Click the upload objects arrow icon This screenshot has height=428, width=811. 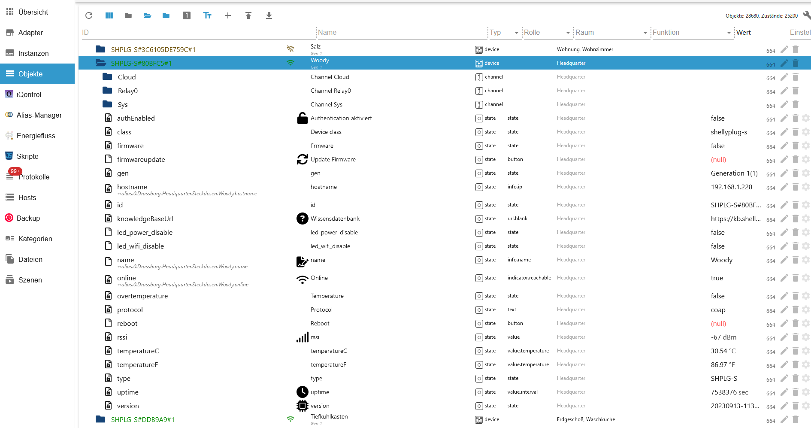click(x=248, y=15)
